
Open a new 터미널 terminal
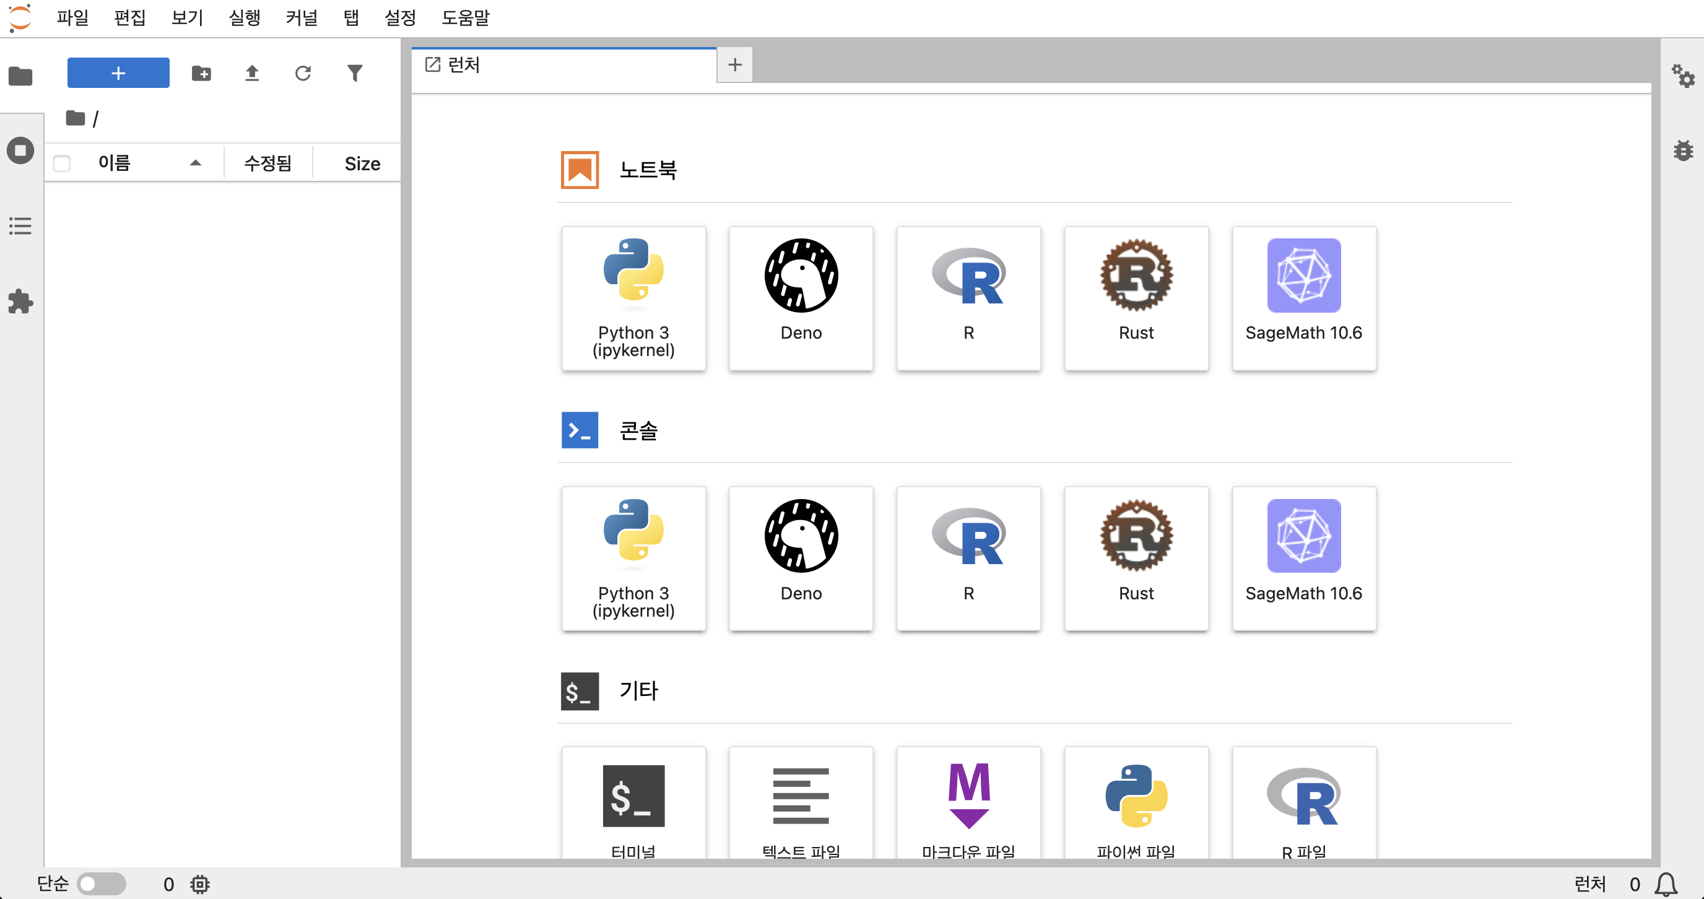click(633, 804)
